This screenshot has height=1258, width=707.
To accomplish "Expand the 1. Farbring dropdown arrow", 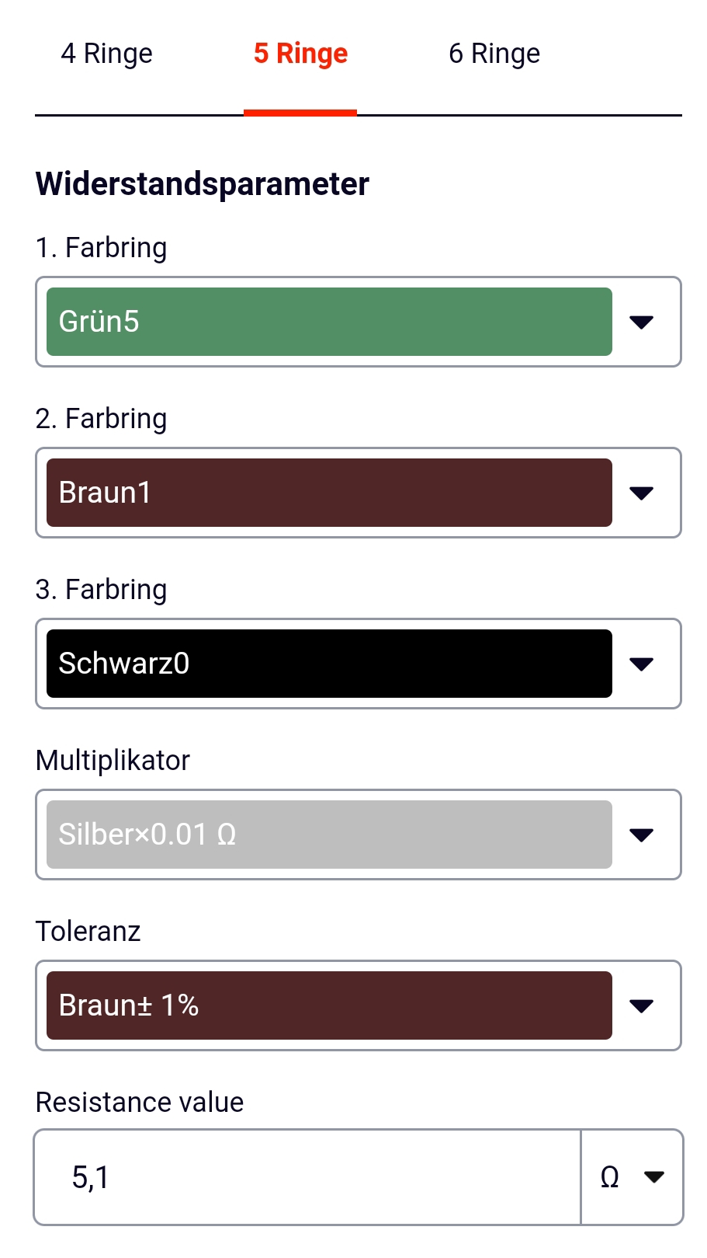I will click(641, 322).
